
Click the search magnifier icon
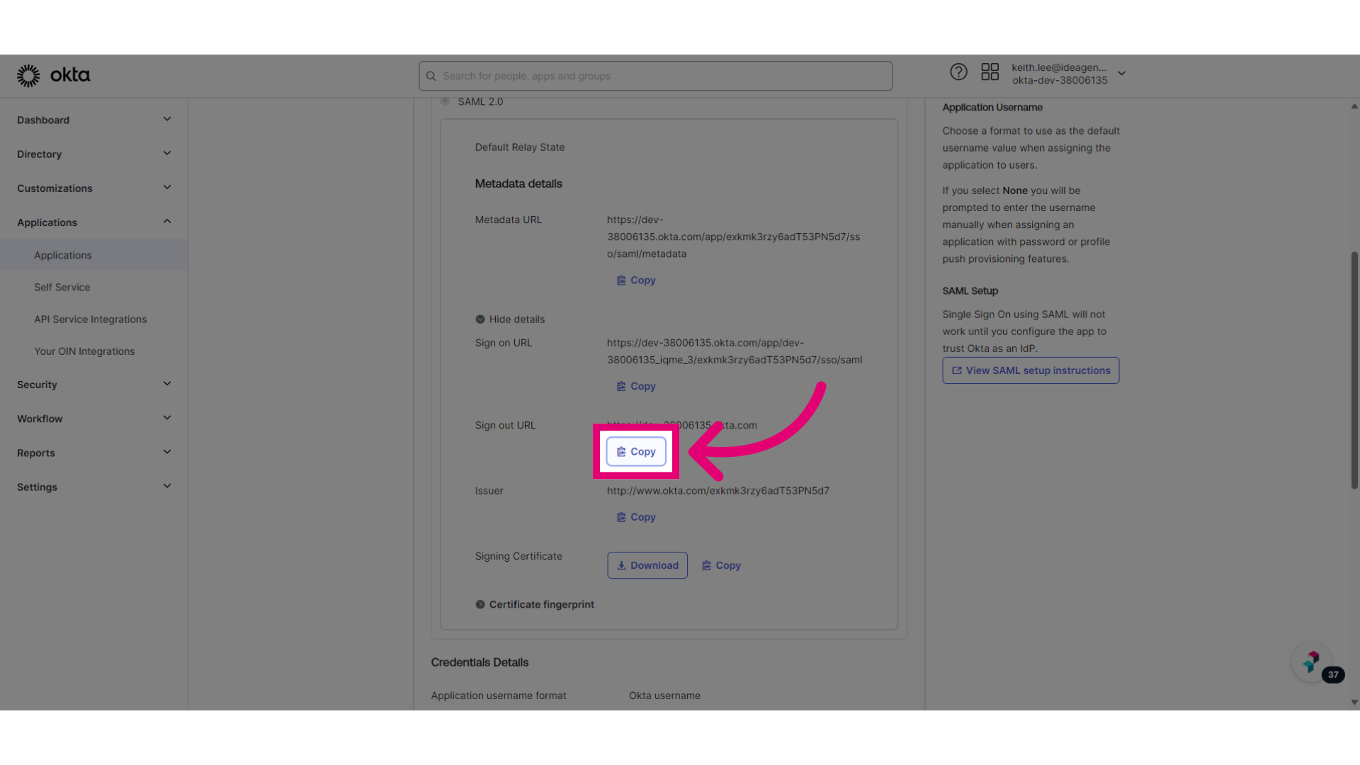pos(431,76)
